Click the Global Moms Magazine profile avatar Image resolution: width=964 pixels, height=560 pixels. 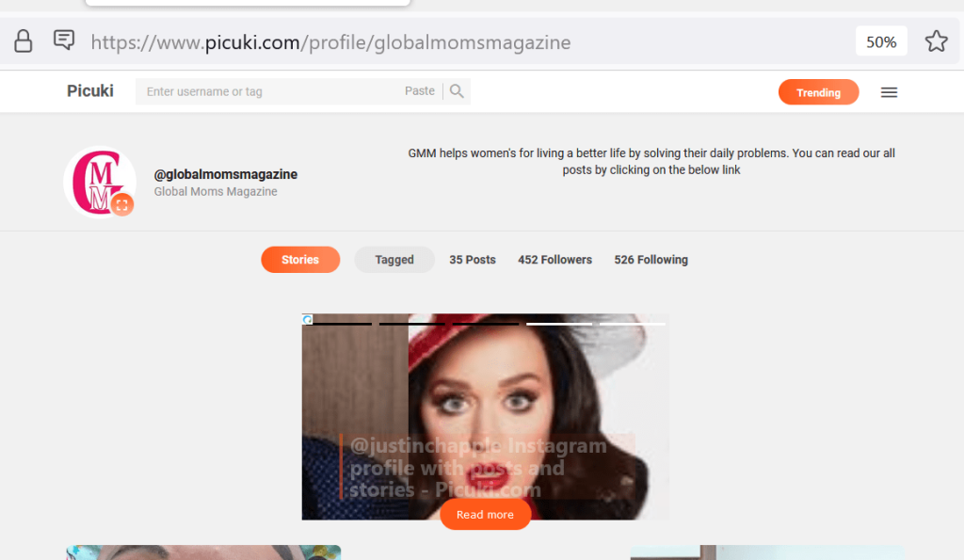[x=100, y=182]
